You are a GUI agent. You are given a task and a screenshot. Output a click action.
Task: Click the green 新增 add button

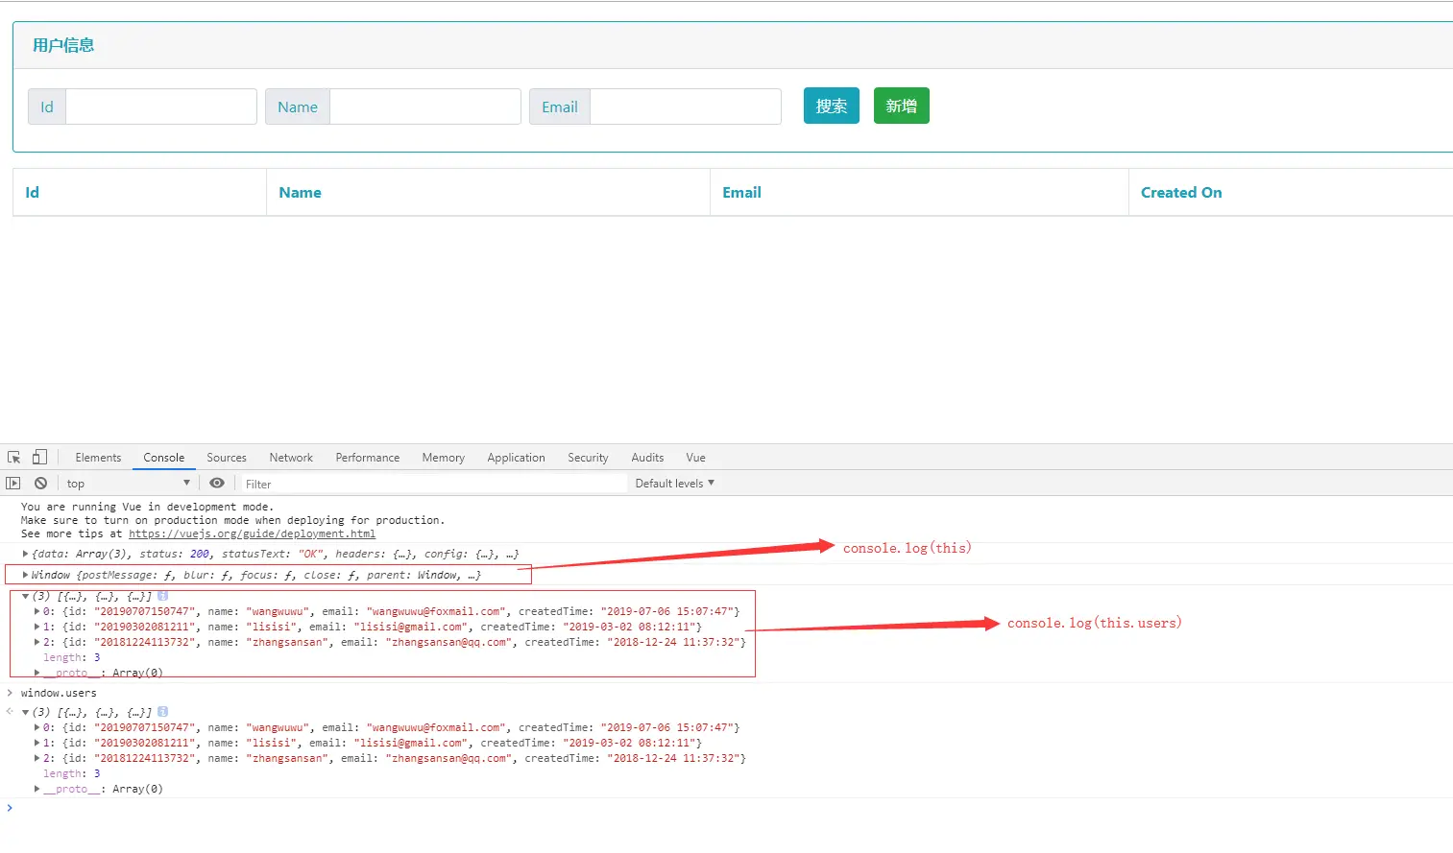902,106
